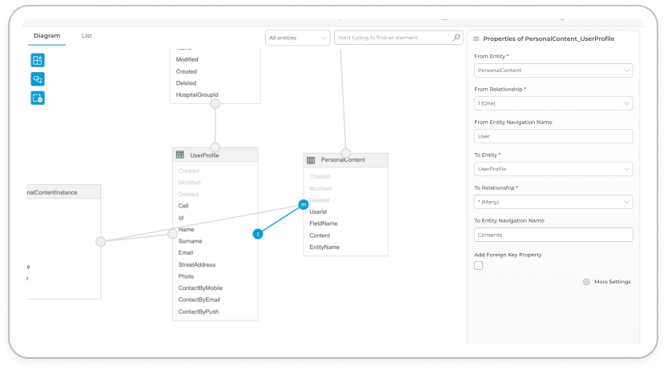Click the properties panel menu icon
Image resolution: width=667 pixels, height=370 pixels.
[476, 38]
